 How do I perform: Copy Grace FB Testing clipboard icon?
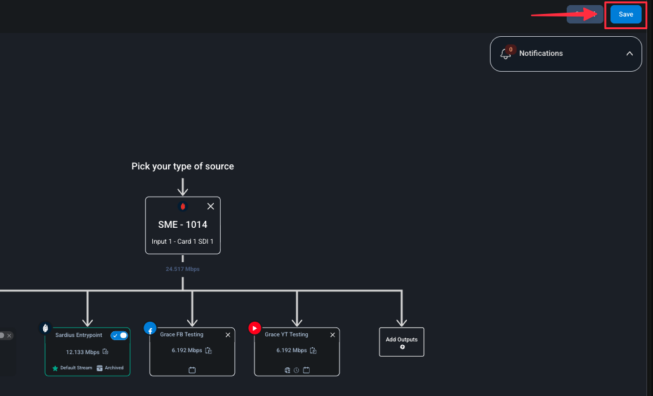pyautogui.click(x=209, y=350)
